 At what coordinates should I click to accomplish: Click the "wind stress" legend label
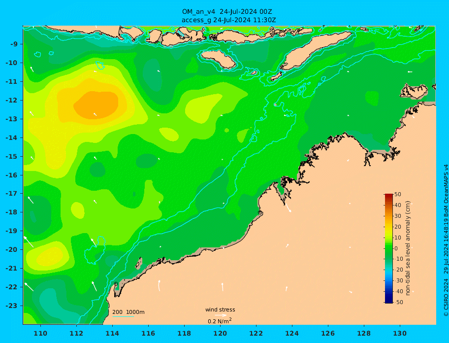click(x=220, y=310)
